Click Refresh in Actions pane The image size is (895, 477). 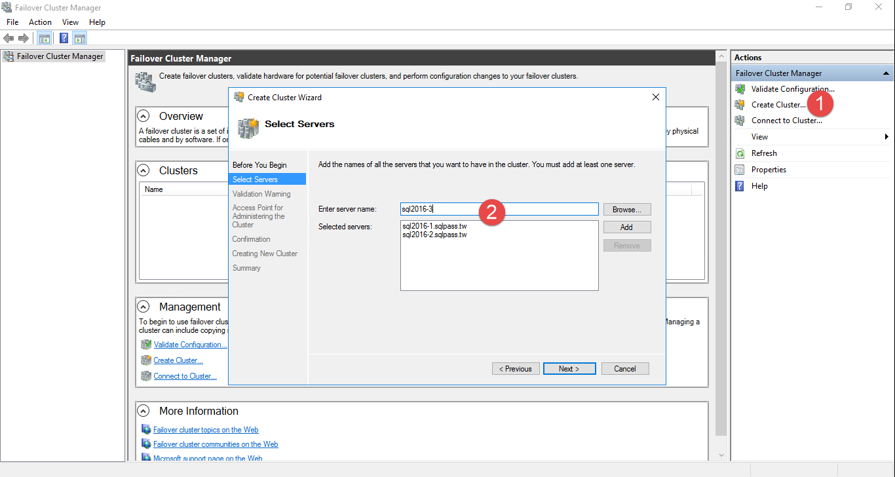pos(764,153)
